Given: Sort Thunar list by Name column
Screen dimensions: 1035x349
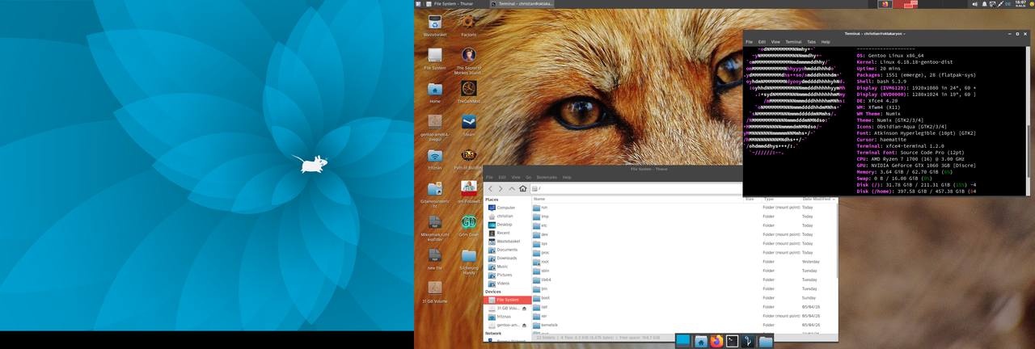Looking at the screenshot, I should coord(636,198).
